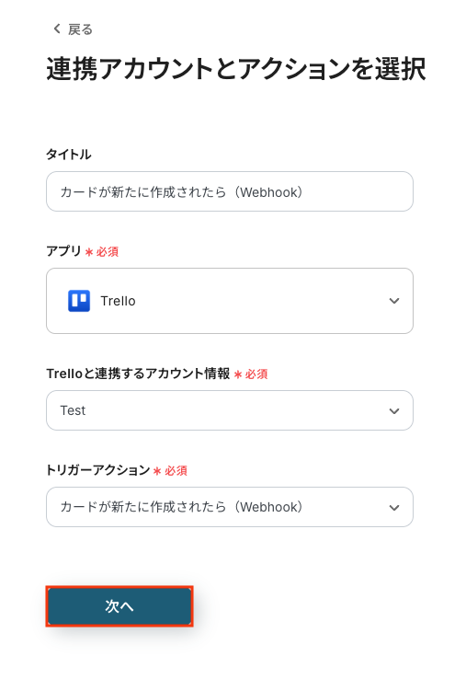Focus the タイトル text input field

point(229,191)
